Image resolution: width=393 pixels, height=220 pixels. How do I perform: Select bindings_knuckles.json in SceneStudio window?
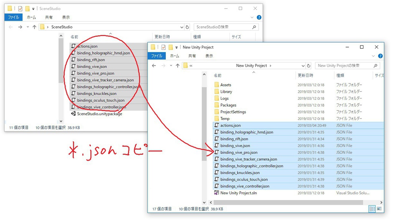(x=109, y=94)
